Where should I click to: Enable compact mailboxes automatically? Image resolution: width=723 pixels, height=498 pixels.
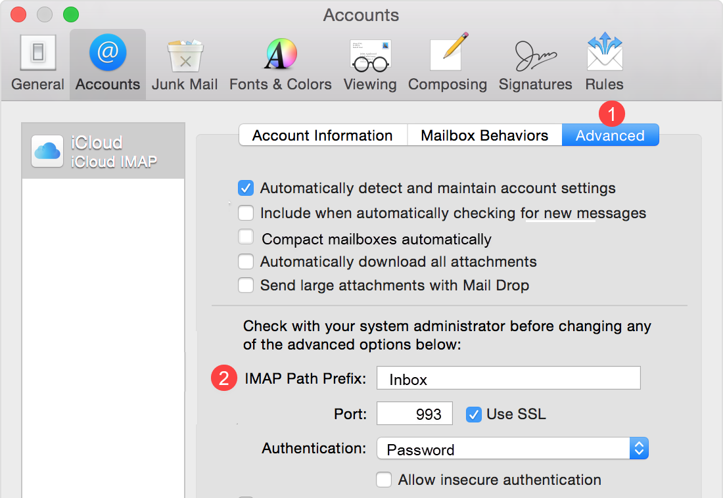tap(245, 237)
